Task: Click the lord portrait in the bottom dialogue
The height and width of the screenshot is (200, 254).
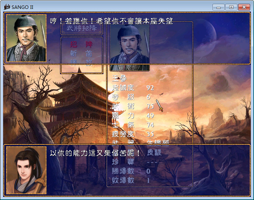Action: coord(26,170)
